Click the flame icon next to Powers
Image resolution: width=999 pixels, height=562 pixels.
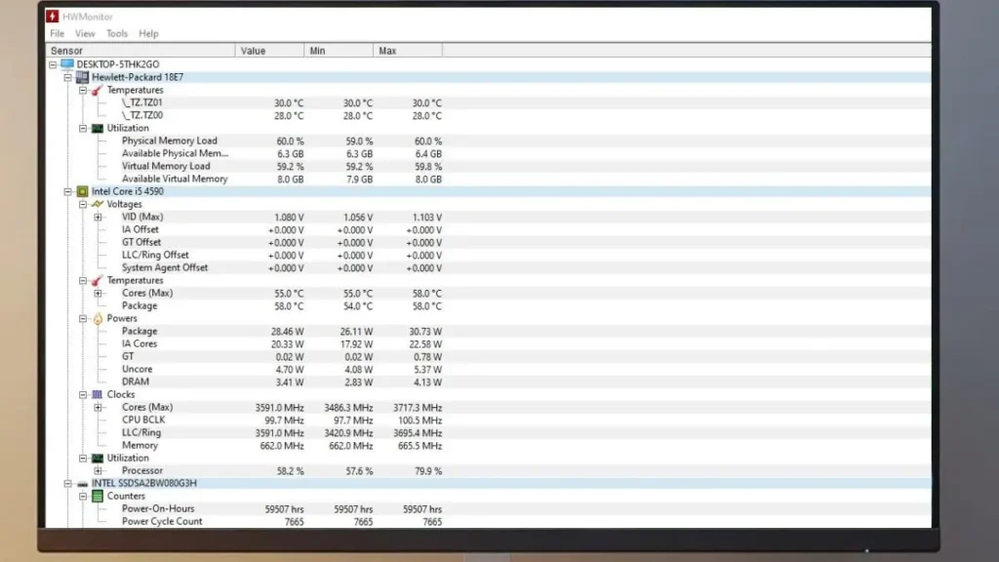point(97,318)
